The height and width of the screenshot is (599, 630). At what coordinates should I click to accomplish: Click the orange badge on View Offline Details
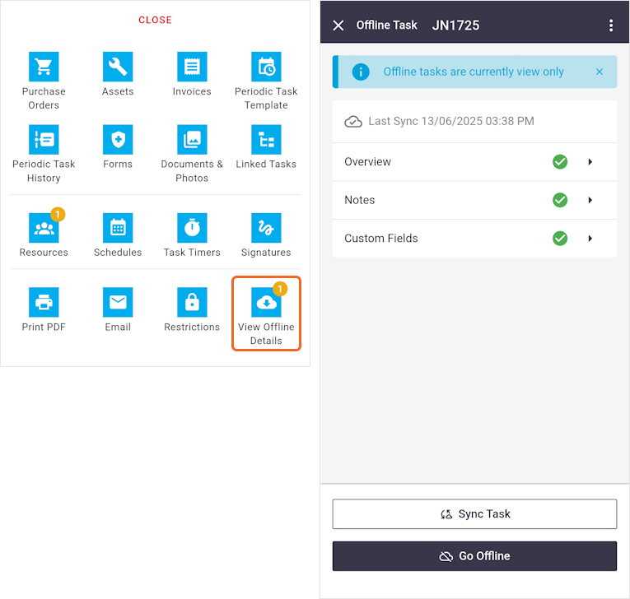point(280,289)
